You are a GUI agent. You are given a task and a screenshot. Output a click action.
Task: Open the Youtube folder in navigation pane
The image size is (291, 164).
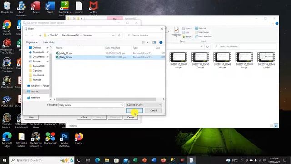[37, 80]
